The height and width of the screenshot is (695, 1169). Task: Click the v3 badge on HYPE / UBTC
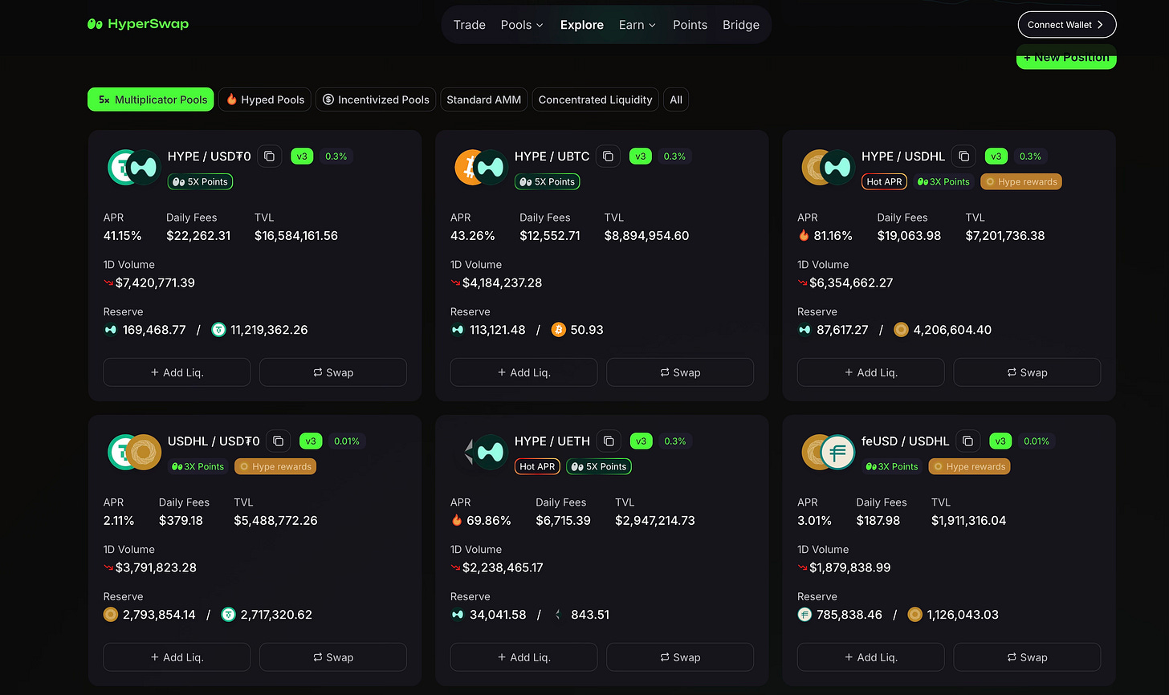pos(640,156)
